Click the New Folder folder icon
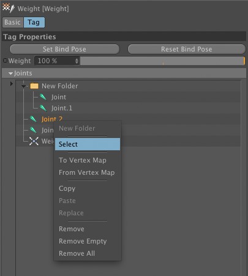The height and width of the screenshot is (276, 248). coord(34,86)
